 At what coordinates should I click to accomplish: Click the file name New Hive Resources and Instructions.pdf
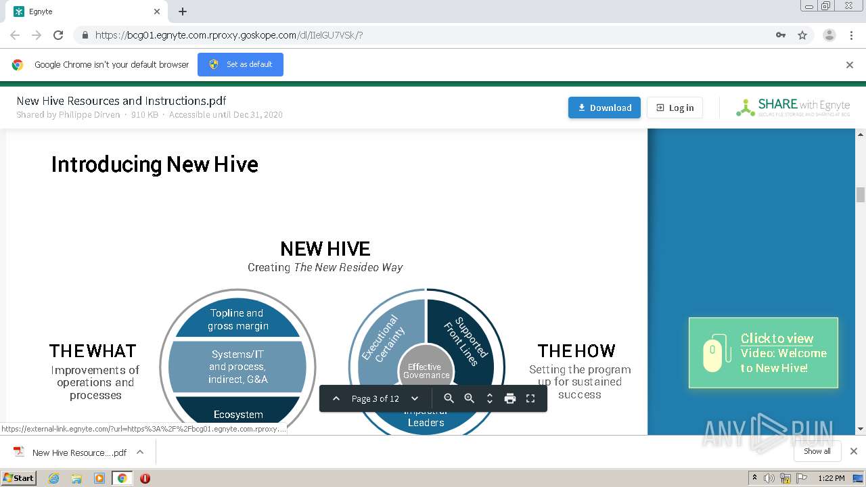tap(122, 101)
